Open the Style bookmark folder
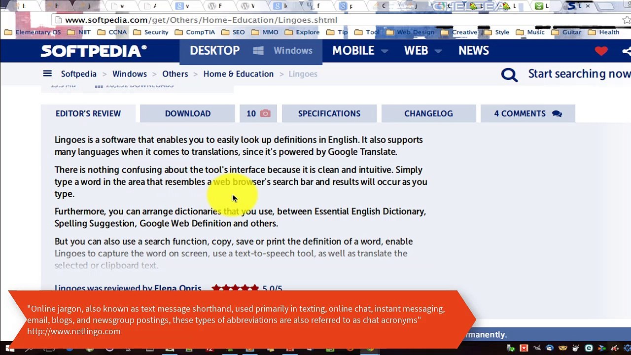631x355 pixels. point(496,32)
